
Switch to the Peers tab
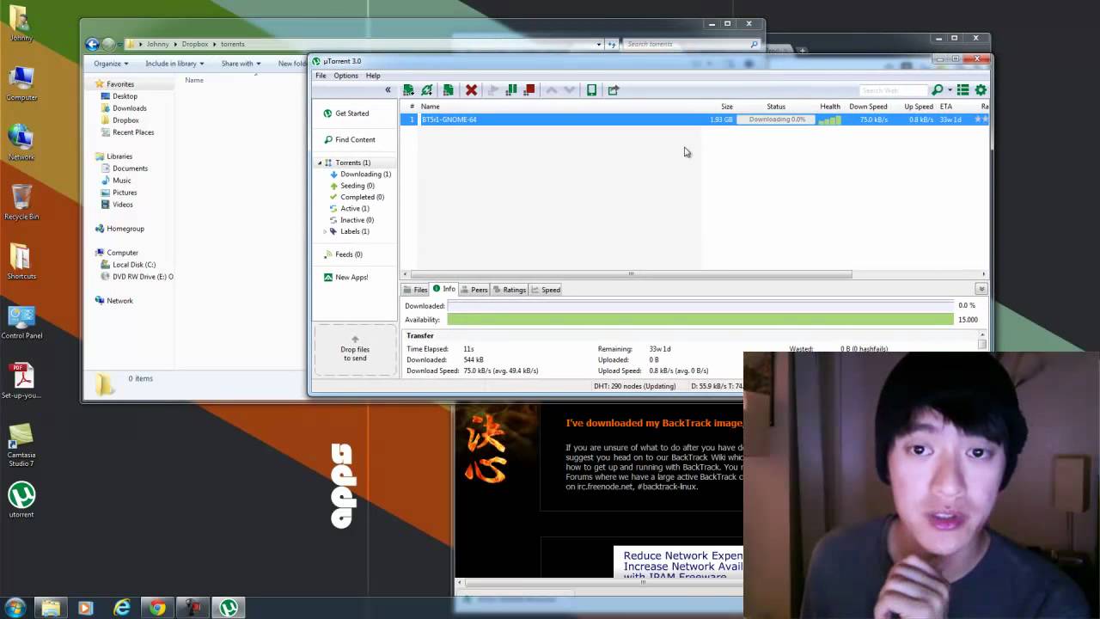[474, 290]
